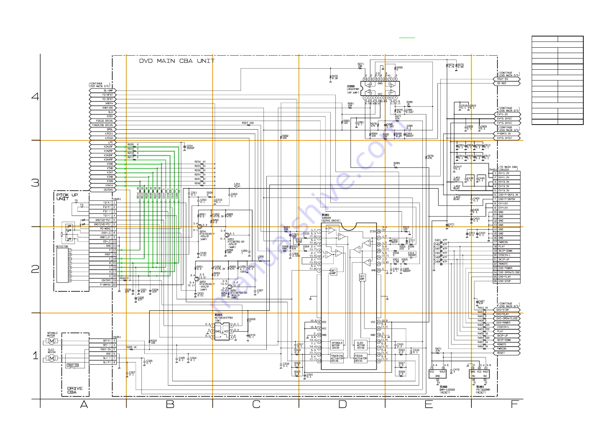This screenshot has height=430, width=614.
Task: Select 'P-ON+5V' pin 20 in CN201
Action: point(103,285)
